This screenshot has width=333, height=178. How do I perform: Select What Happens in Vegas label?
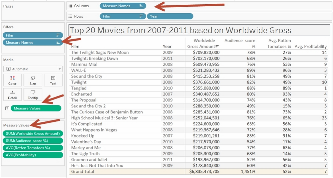(94, 130)
